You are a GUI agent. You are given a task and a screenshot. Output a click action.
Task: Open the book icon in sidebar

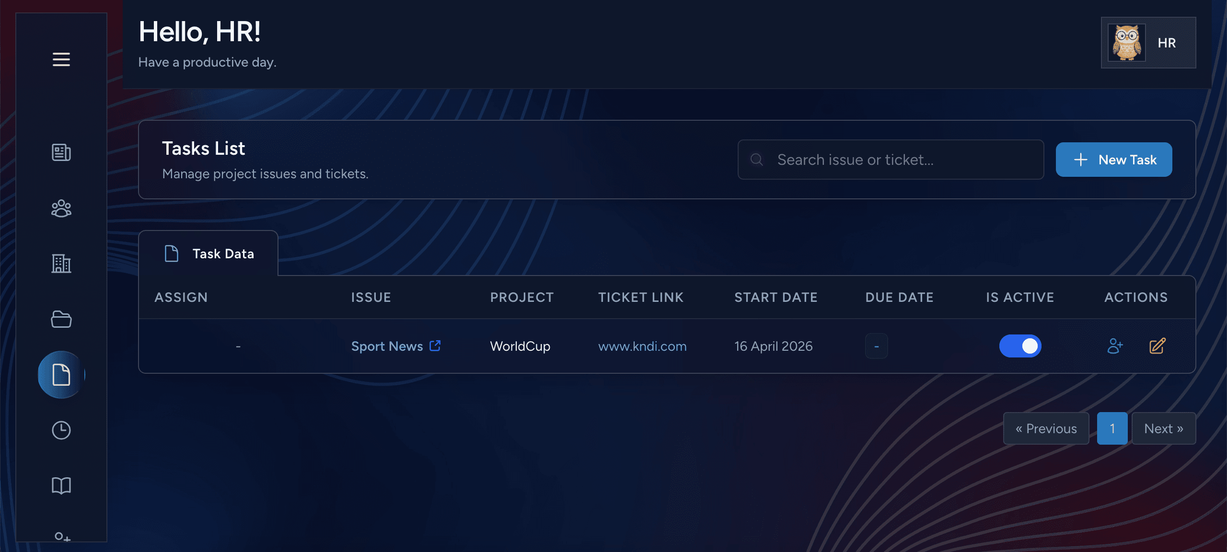click(61, 485)
